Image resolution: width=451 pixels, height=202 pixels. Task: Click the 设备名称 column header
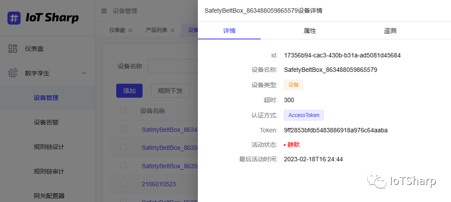coord(153,111)
